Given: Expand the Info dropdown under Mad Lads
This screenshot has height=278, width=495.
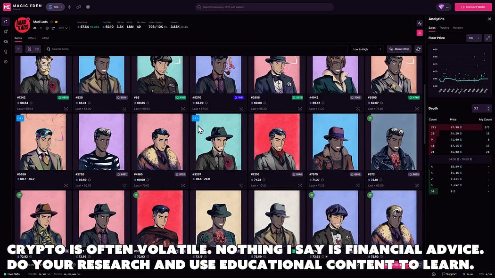Looking at the screenshot, I should 64,28.
